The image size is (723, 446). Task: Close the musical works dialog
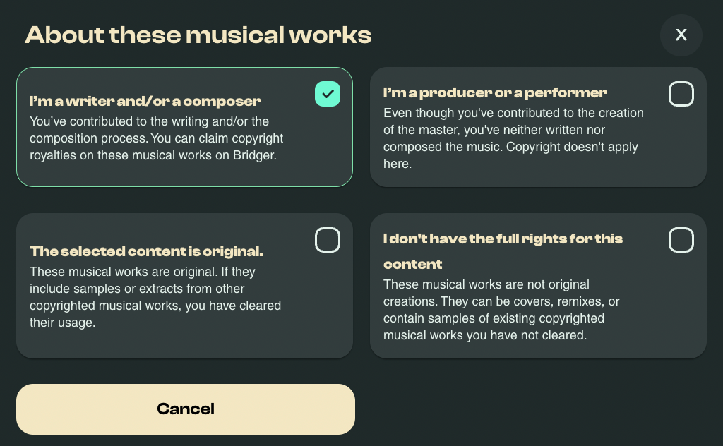[681, 35]
